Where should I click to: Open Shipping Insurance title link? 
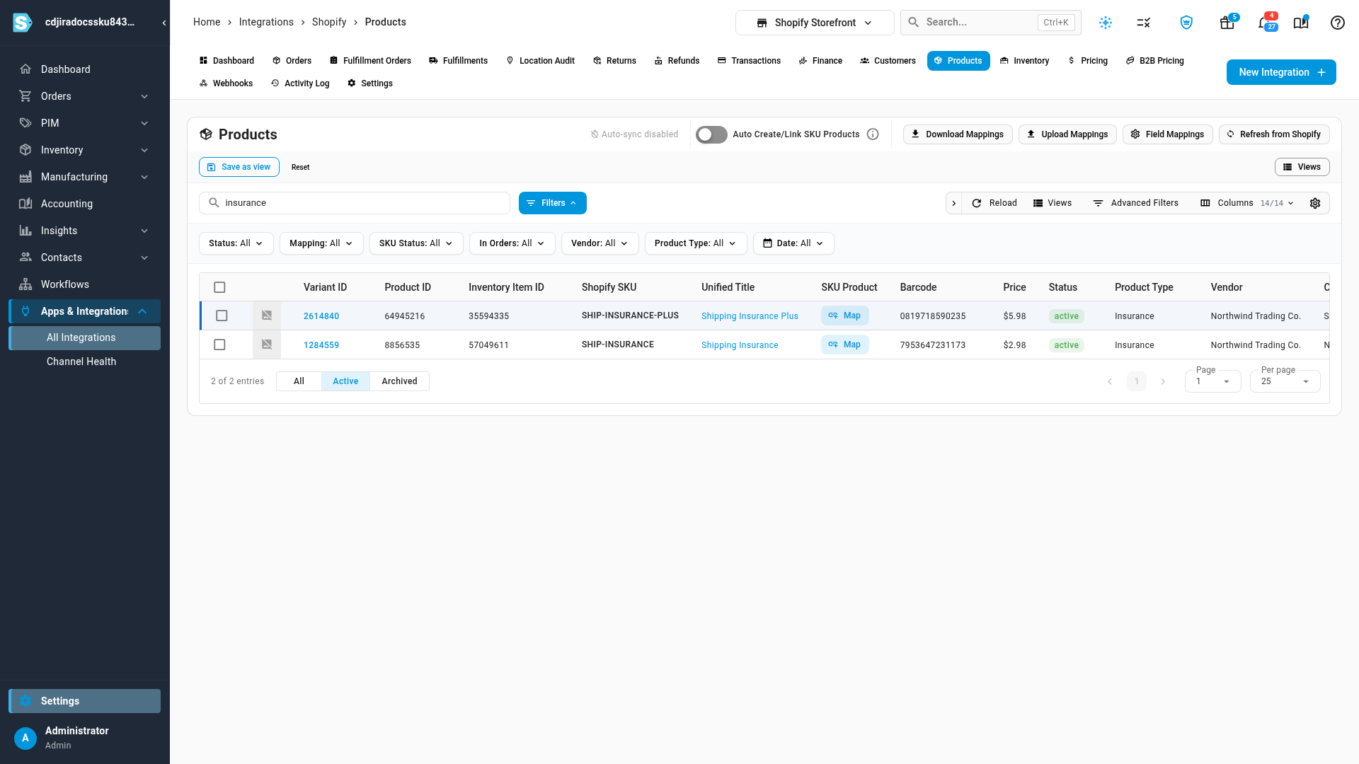click(740, 345)
